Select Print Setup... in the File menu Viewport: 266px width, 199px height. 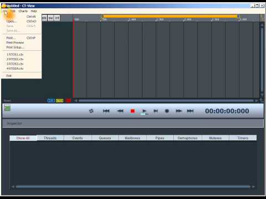(x=21, y=48)
